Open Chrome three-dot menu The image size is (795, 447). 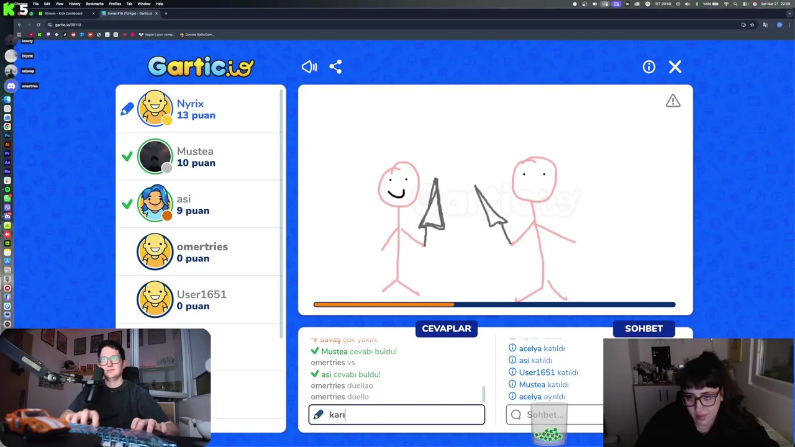pos(789,25)
